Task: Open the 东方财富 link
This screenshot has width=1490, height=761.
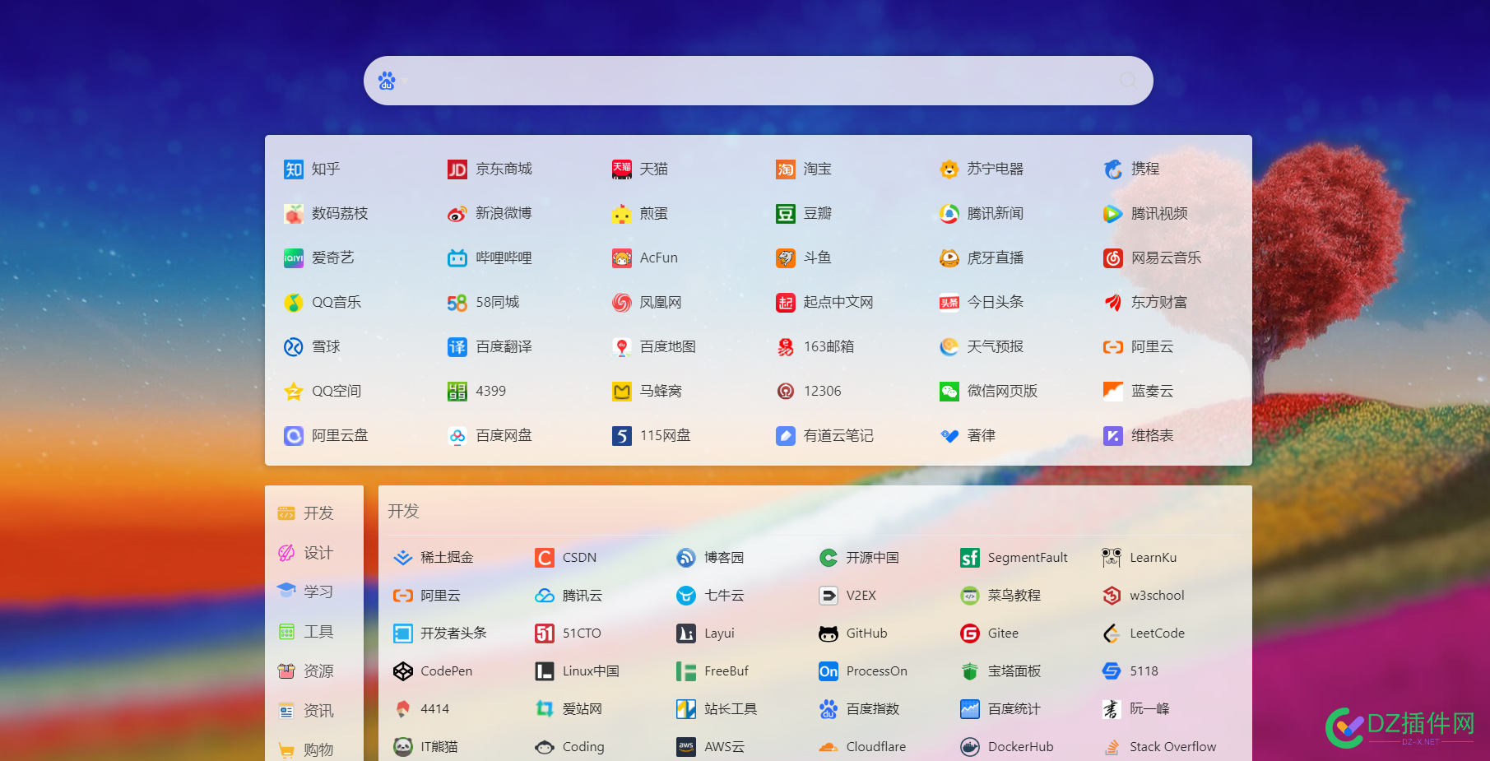Action: coord(1145,303)
